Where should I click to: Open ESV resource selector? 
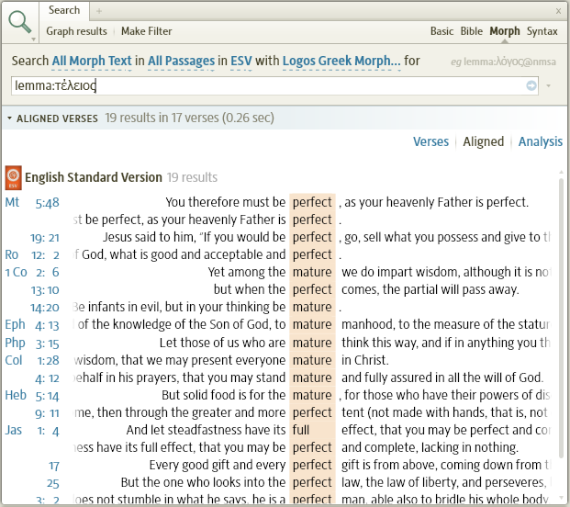tap(241, 61)
